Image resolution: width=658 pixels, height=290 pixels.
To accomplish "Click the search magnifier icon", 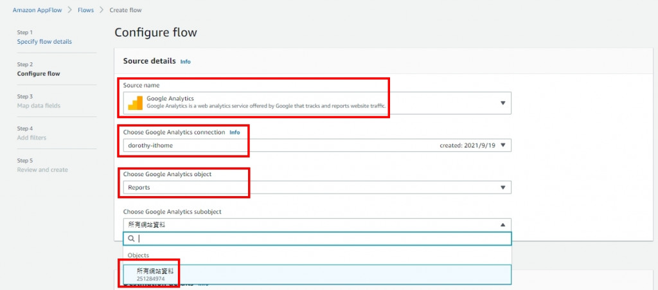I will (x=131, y=239).
